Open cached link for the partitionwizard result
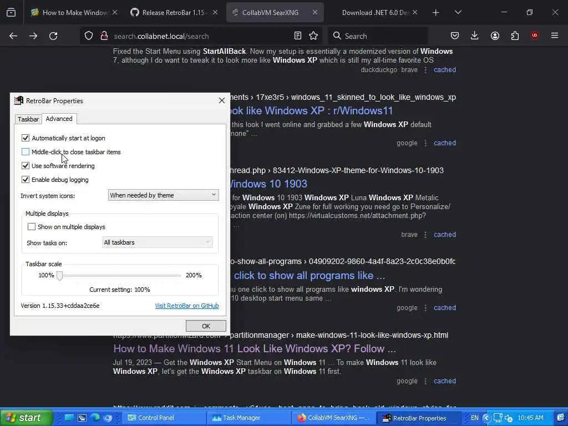568x426 pixels. point(445,381)
